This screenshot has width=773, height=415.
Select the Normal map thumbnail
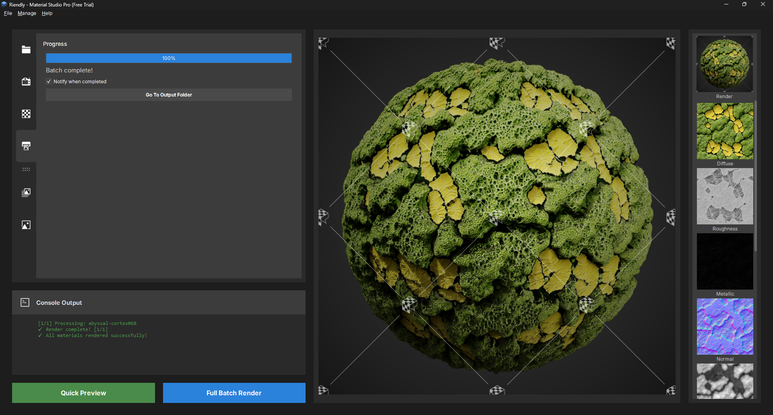click(725, 327)
